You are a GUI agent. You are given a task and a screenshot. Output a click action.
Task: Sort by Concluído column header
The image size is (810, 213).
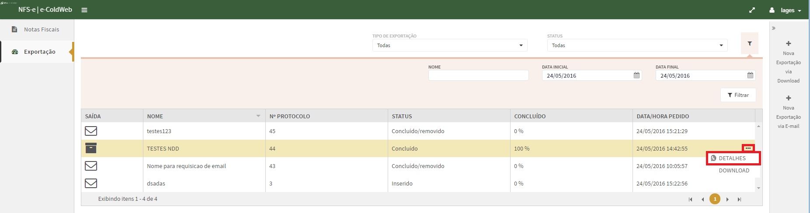[571, 116]
